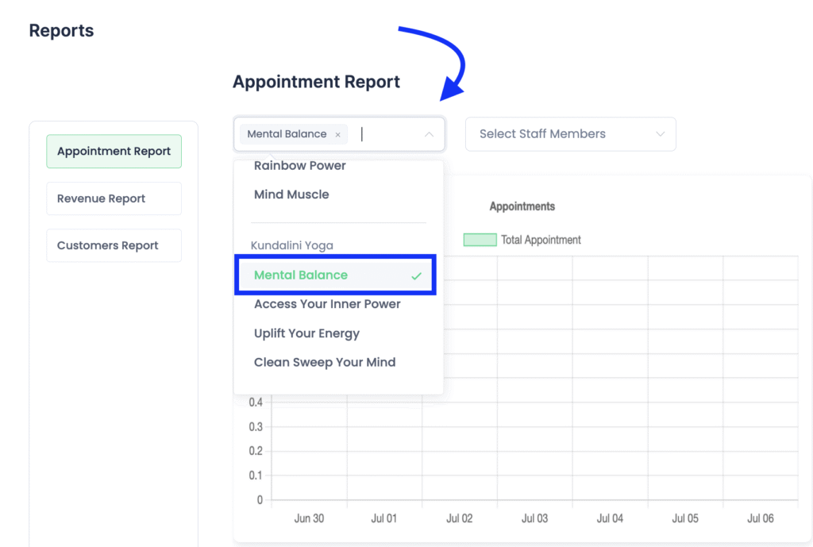This screenshot has width=813, height=547.
Task: Select Mind Muscle from the dropdown
Action: click(x=291, y=195)
